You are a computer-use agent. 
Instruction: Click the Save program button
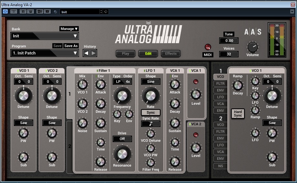point(57,46)
